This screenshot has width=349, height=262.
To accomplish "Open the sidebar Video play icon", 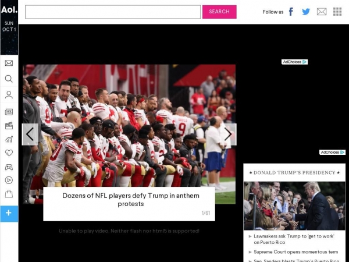I will (x=9, y=180).
